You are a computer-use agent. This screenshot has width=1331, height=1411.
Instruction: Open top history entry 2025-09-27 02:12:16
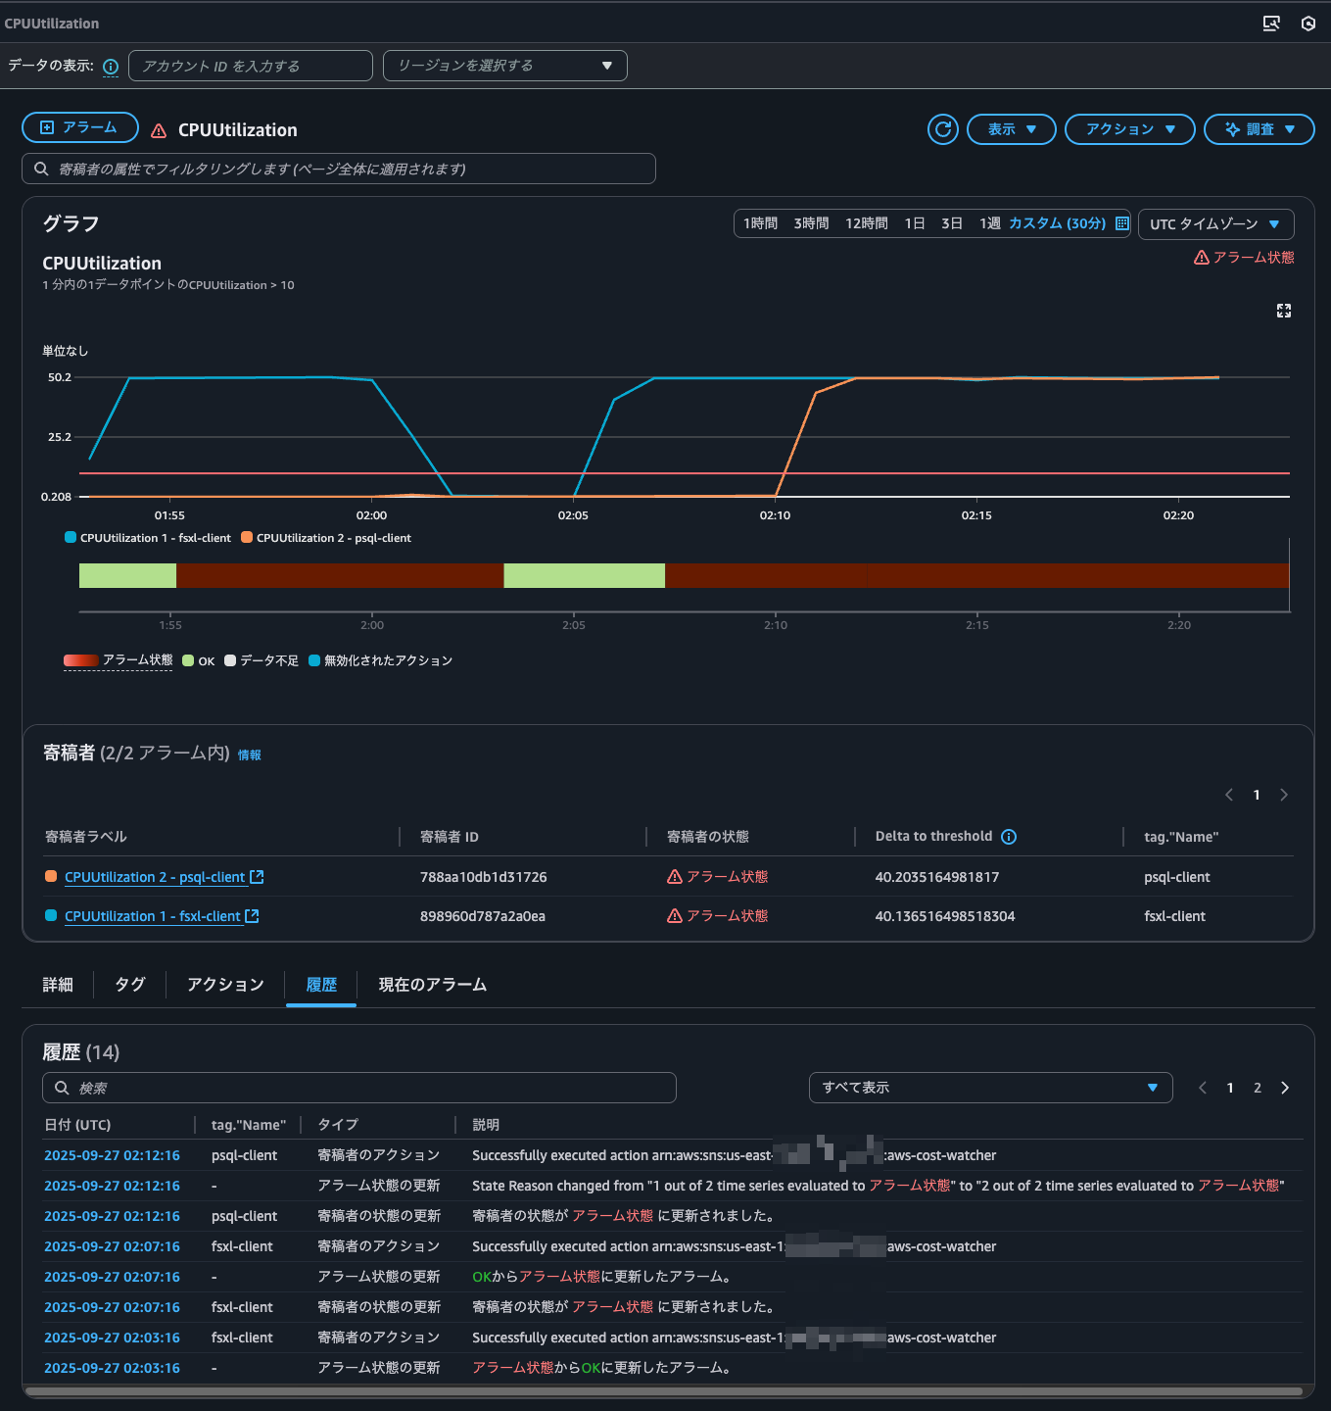pyautogui.click(x=112, y=1155)
